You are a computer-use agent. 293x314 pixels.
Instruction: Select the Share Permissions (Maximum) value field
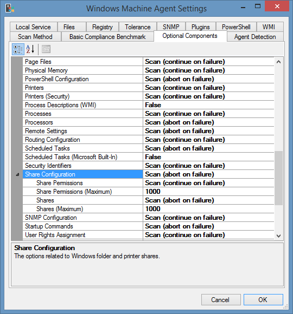(208, 192)
